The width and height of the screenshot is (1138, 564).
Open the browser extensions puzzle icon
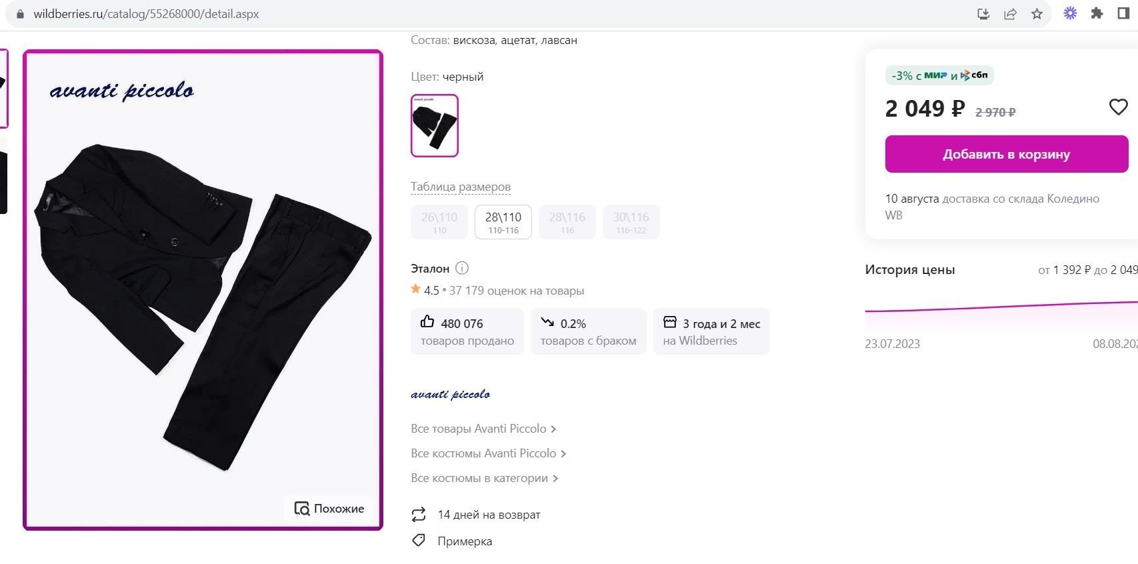click(x=1097, y=13)
